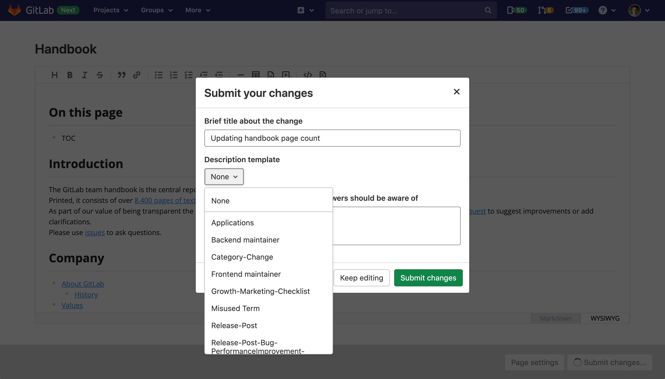This screenshot has height=379, width=665.
Task: Click the blockquote formatting icon
Action: 121,74
